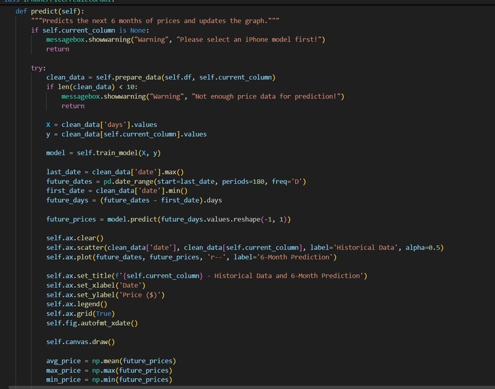Click the line 'min_price = np.min(future_prices)'
Image resolution: width=495 pixels, height=389 pixels.
pos(109,379)
